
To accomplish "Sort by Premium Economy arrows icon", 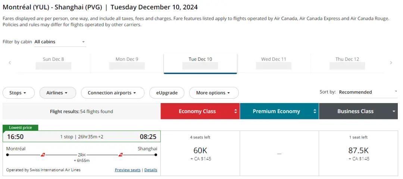I will [x=315, y=111].
